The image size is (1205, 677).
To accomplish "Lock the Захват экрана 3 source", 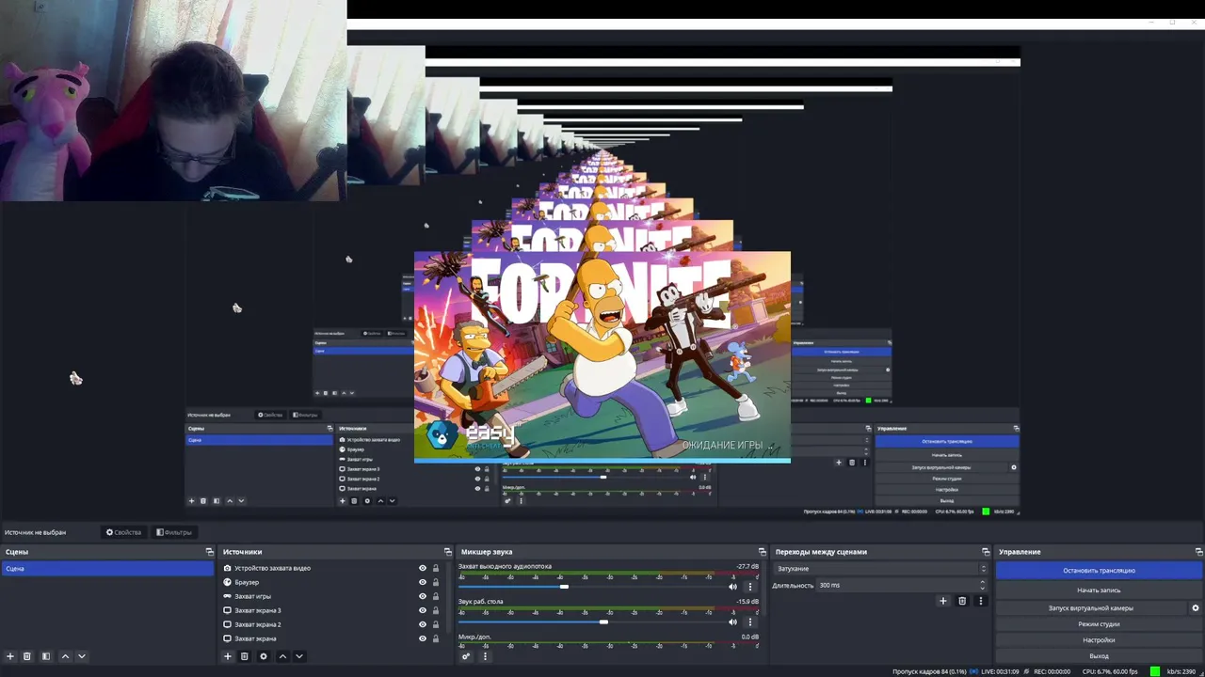I will point(436,610).
